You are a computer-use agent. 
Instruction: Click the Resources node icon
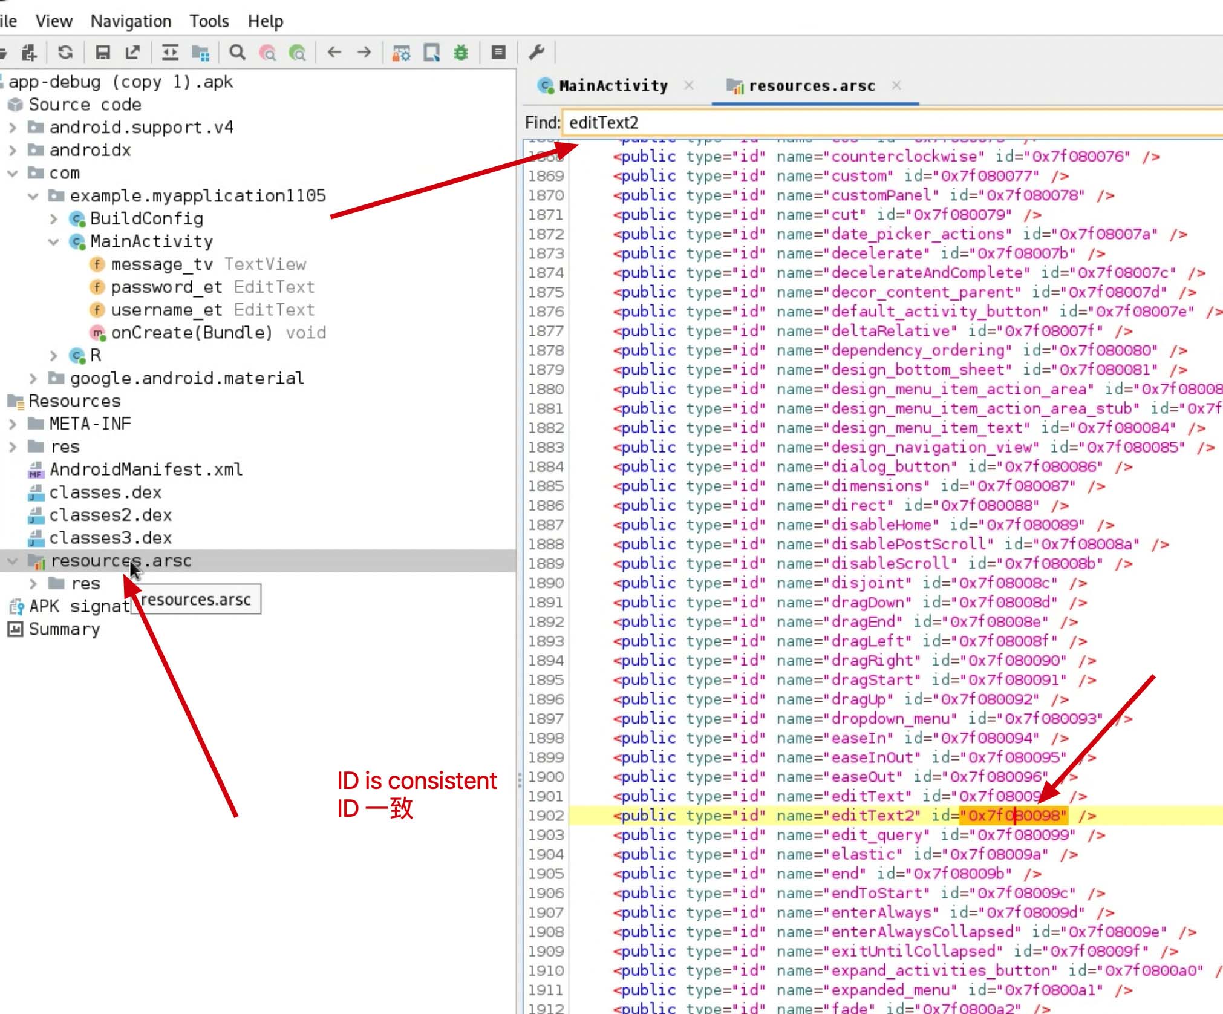[x=15, y=401]
